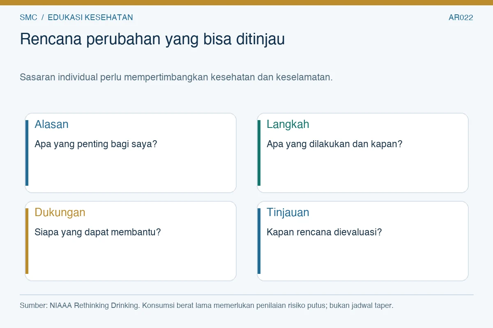The height and width of the screenshot is (328, 493).
Task: Click the Tinjauan card heading
Action: pyautogui.click(x=288, y=212)
